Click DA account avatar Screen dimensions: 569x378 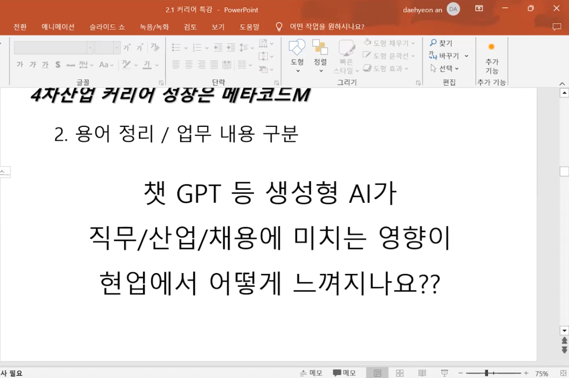453,9
